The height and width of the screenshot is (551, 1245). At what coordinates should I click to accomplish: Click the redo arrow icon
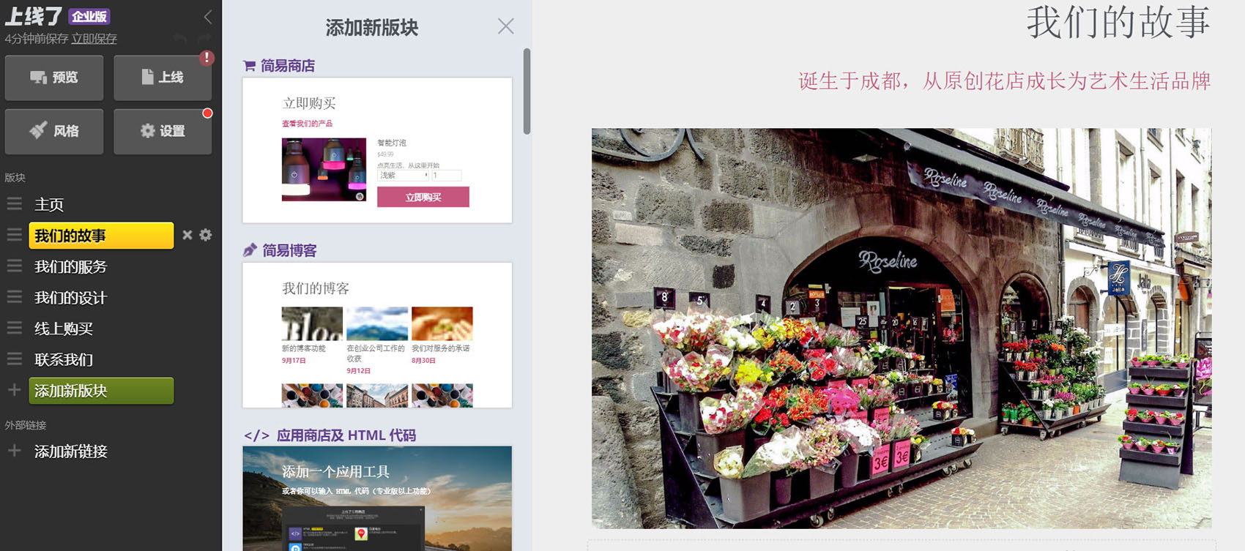[204, 38]
